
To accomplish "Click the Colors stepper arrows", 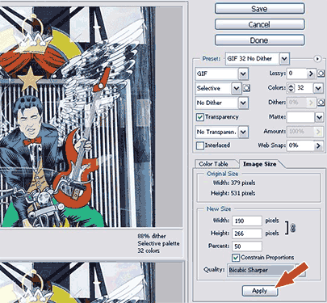I will [x=291, y=88].
